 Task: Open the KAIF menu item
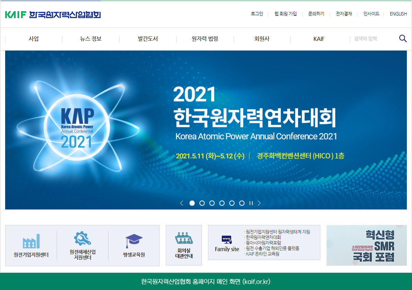point(319,39)
